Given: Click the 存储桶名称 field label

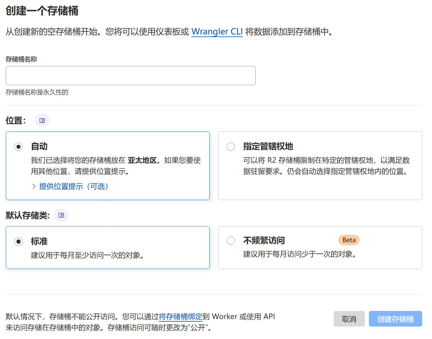Looking at the screenshot, I should tap(21, 59).
